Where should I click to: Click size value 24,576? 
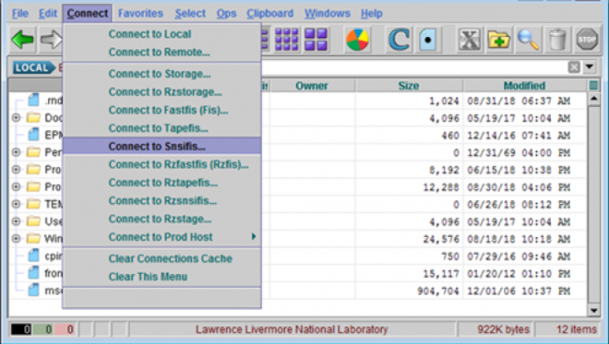coord(441,239)
